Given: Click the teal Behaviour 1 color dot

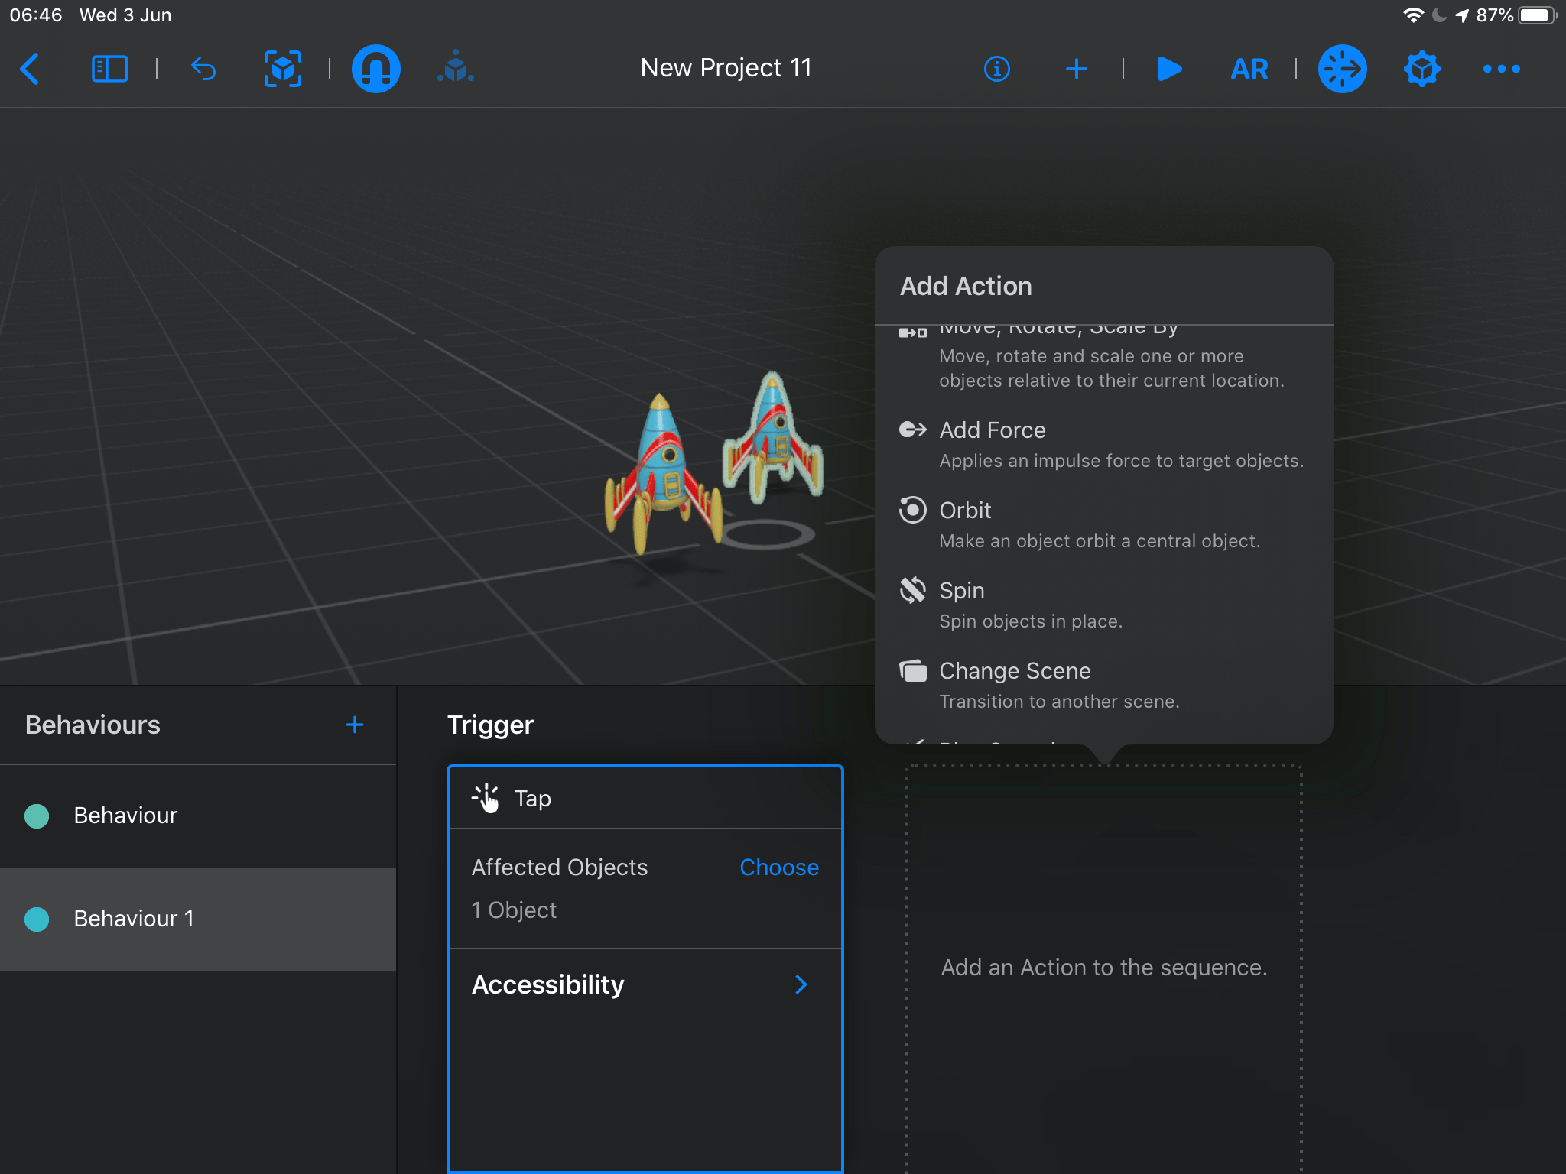Looking at the screenshot, I should 37,919.
